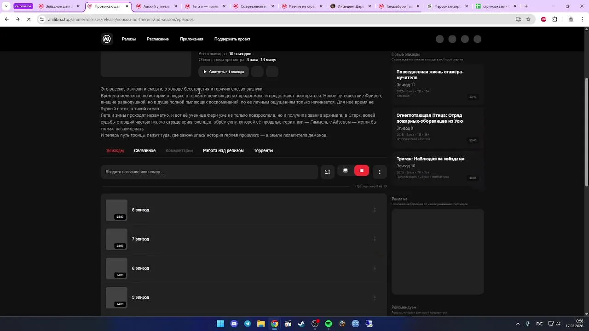This screenshot has height=331, width=589.
Task: Switch to the Связанное tab
Action: pyautogui.click(x=144, y=150)
